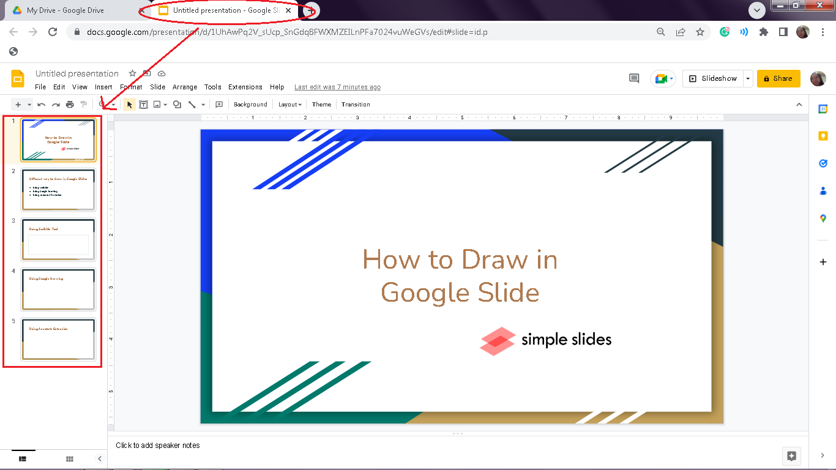Select the Text box tool
Screen dimensions: 836x470
(143, 105)
